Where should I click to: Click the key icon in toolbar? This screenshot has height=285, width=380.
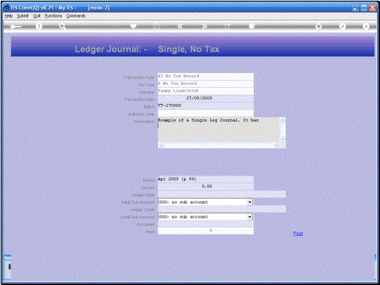(x=15, y=27)
